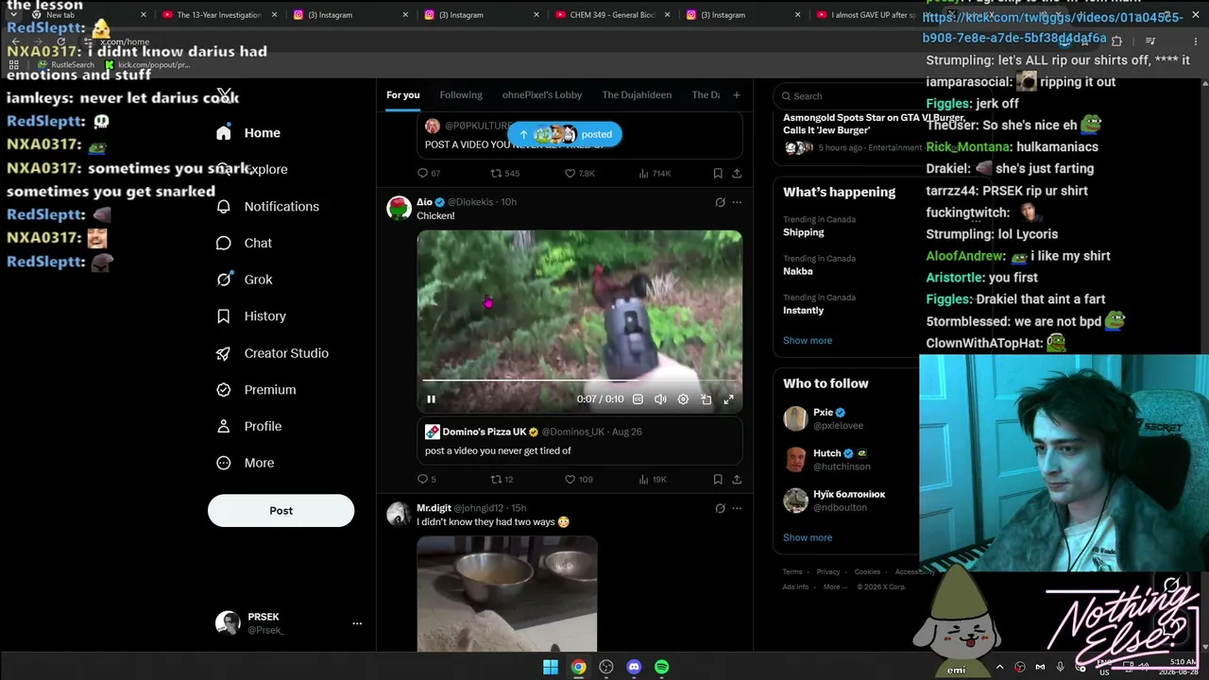Viewport: 1209px width, 680px height.
Task: Open Discord from the taskbar
Action: [634, 667]
